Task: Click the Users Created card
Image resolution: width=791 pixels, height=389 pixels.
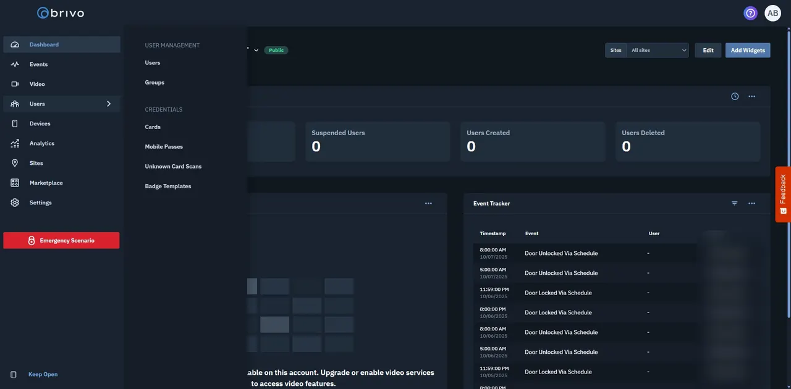Action: tap(533, 141)
